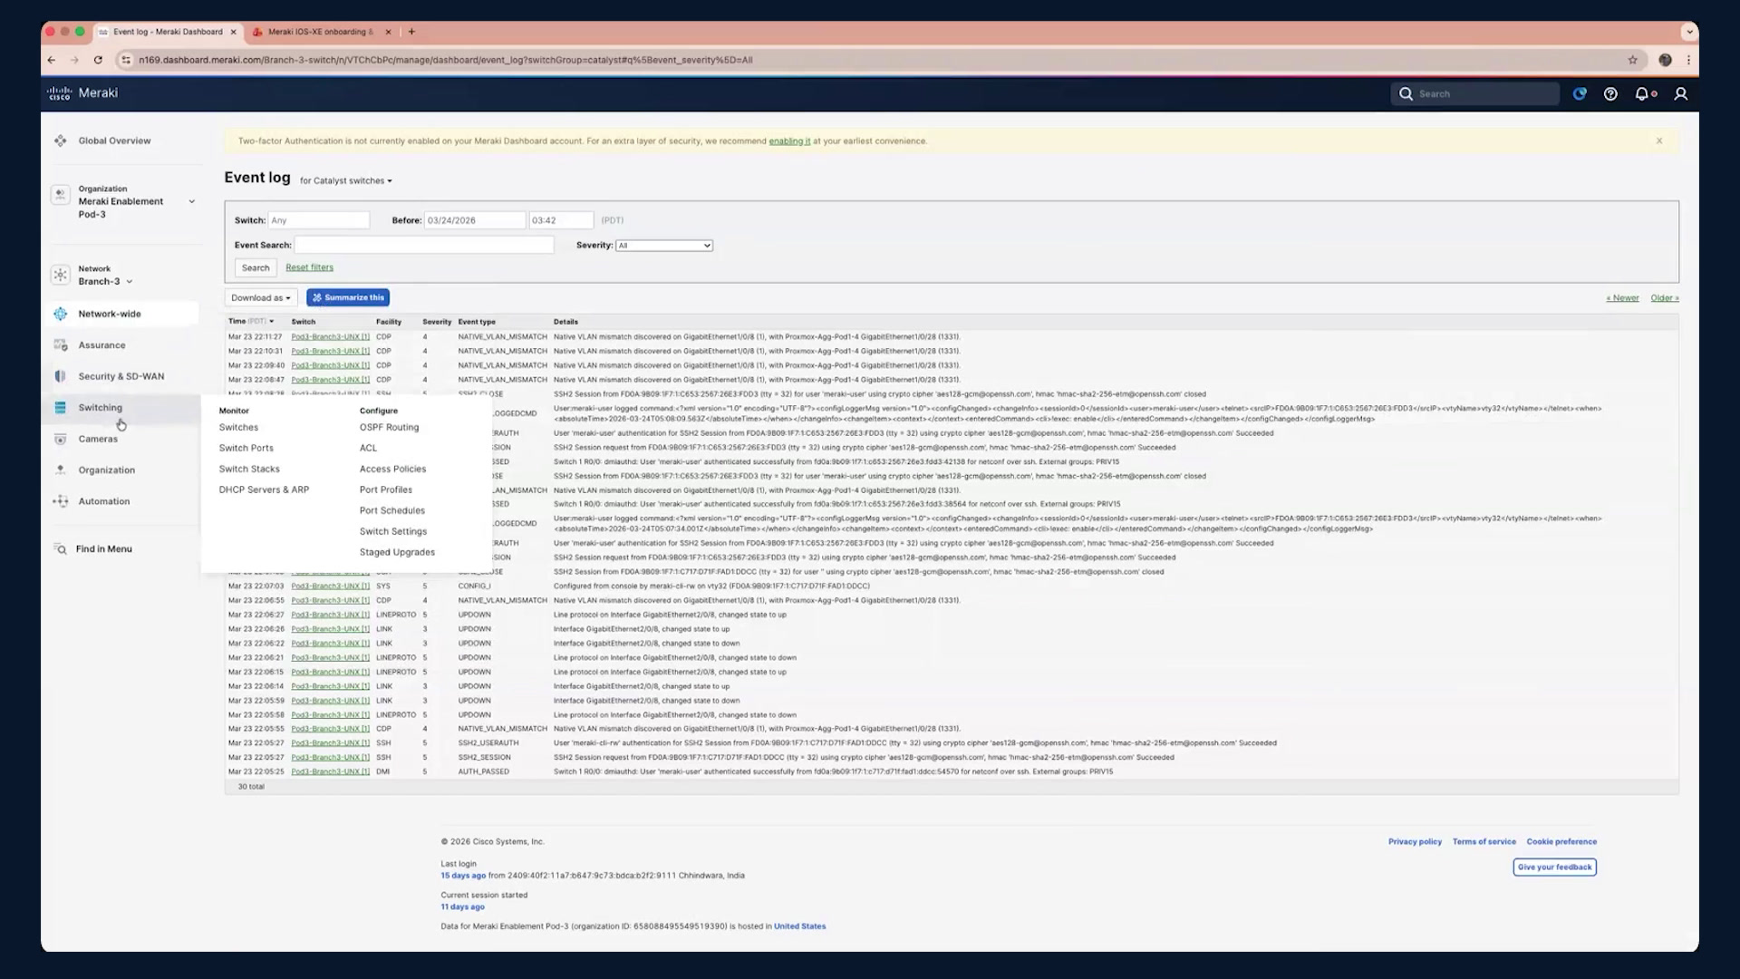Choose OSPF Routing from Configure menu
Image resolution: width=1740 pixels, height=979 pixels.
[389, 427]
